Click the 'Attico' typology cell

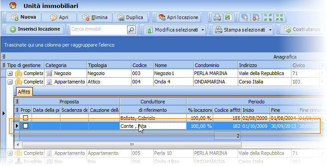point(109,82)
